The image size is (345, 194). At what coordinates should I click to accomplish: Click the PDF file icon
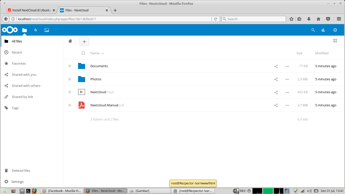pyautogui.click(x=81, y=105)
